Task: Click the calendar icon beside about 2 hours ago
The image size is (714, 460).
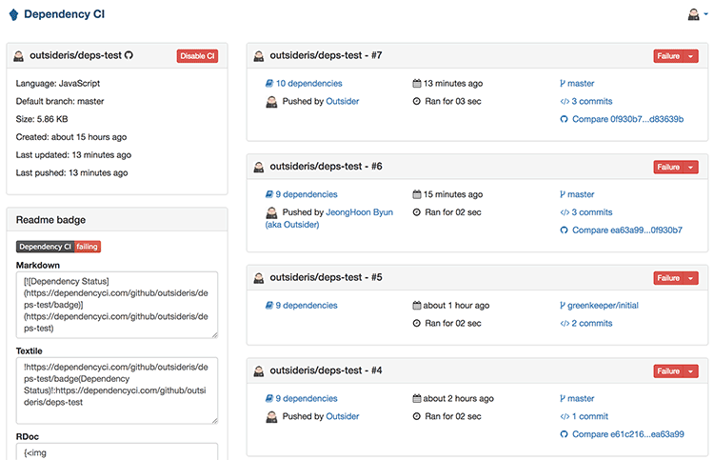Action: click(x=416, y=398)
